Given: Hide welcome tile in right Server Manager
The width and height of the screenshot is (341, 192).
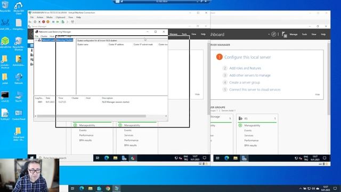Looking at the screenshot, I should (318, 94).
